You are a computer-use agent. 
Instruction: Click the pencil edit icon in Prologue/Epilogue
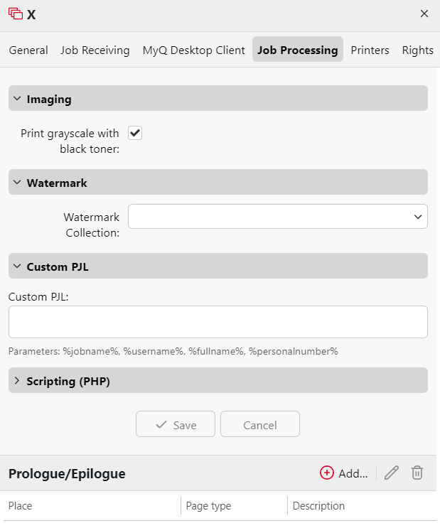(391, 473)
